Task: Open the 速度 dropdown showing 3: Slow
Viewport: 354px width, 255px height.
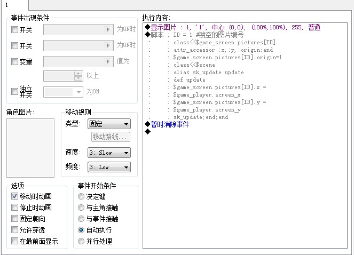Action: [109, 153]
